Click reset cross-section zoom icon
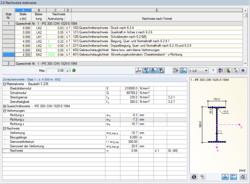 (x=243, y=177)
